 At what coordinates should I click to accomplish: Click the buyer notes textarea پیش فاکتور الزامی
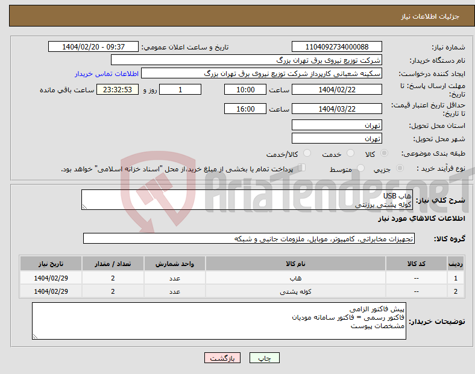[x=219, y=321]
